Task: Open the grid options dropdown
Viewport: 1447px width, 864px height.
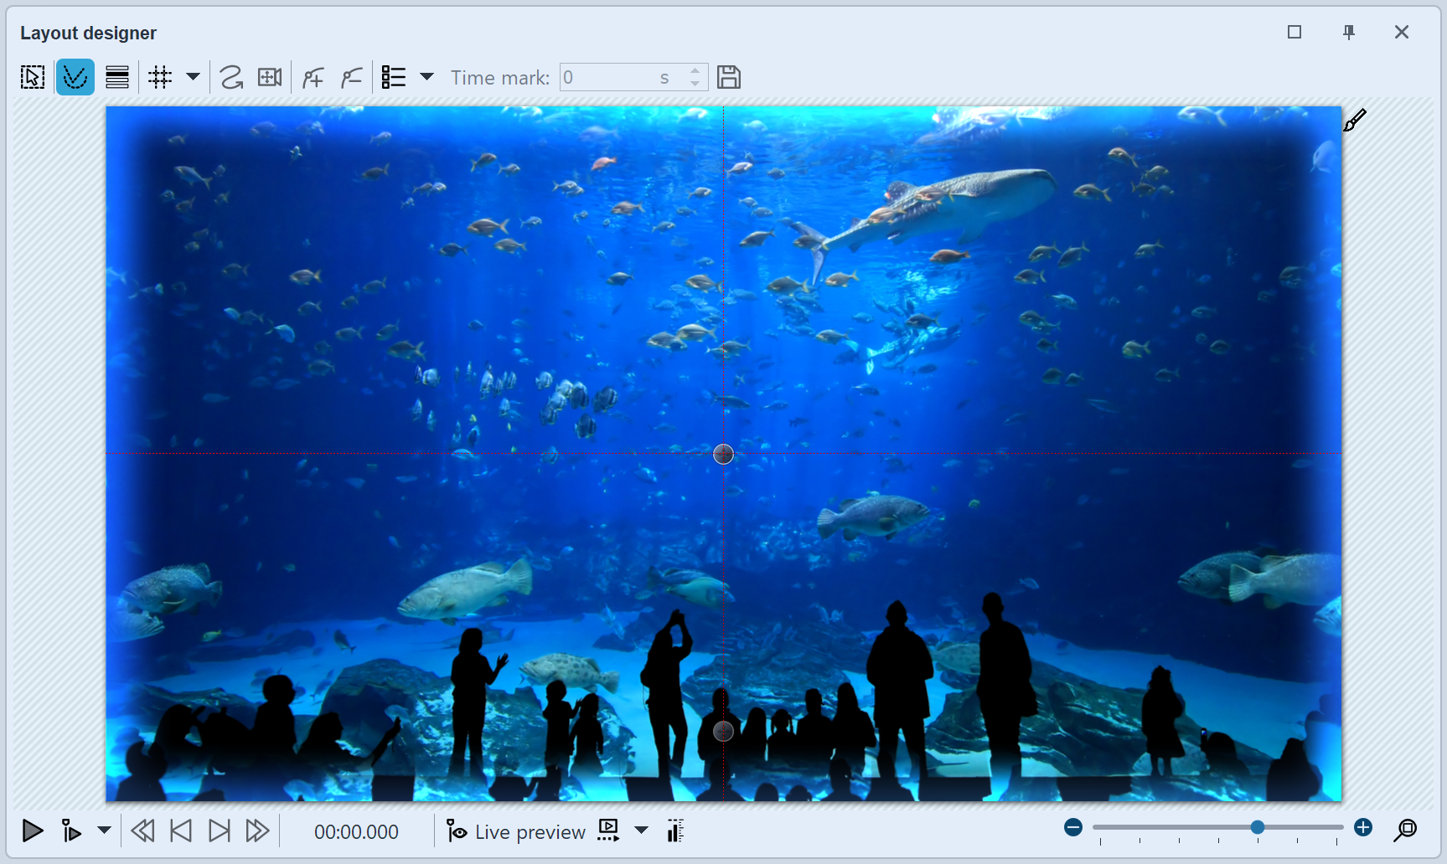Action: [194, 78]
